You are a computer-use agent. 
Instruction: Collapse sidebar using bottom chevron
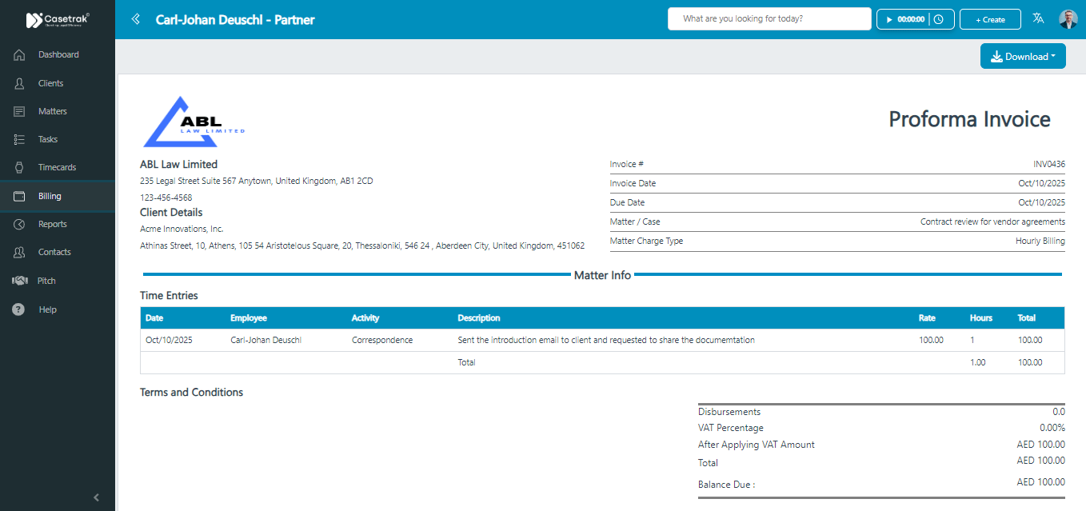tap(97, 497)
